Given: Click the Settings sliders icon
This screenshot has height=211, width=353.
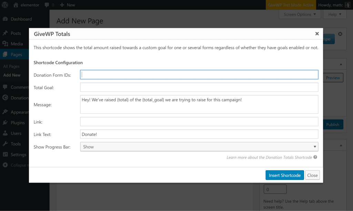Looking at the screenshot, I should click(x=5, y=154).
